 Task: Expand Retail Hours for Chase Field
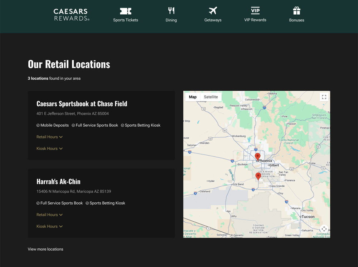[x=49, y=137]
